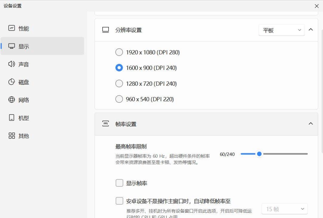
Task: Go to the 磁盘 tab
Action: tap(42, 82)
